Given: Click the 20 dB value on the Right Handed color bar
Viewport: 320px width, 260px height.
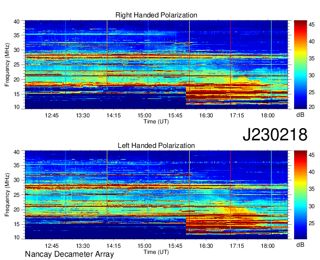Looking at the screenshot, I should pos(312,107).
